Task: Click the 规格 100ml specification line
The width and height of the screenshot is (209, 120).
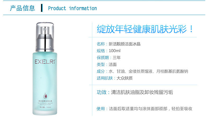Action: click(x=108, y=51)
